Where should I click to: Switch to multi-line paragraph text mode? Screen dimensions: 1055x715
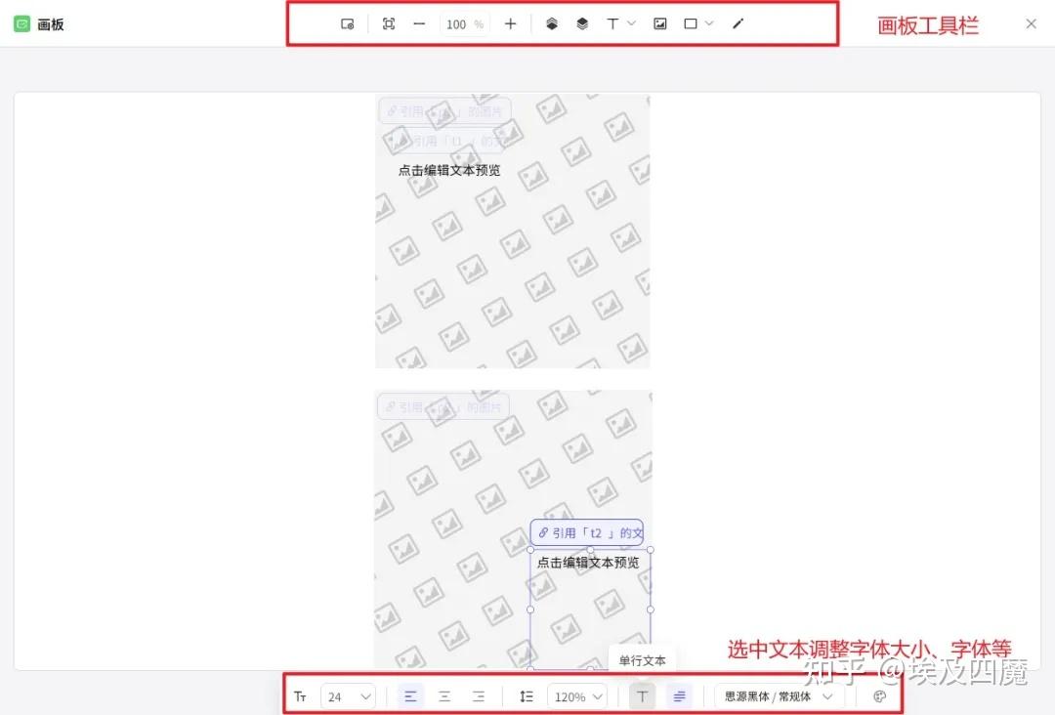(x=680, y=696)
